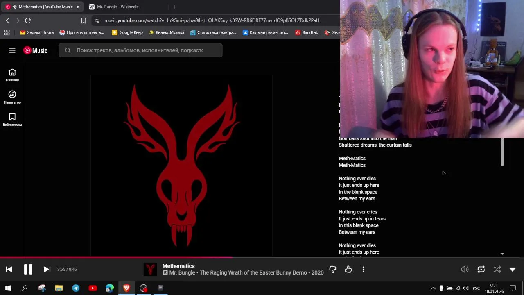The width and height of the screenshot is (524, 295).
Task: Pause the playing track
Action: (x=28, y=269)
